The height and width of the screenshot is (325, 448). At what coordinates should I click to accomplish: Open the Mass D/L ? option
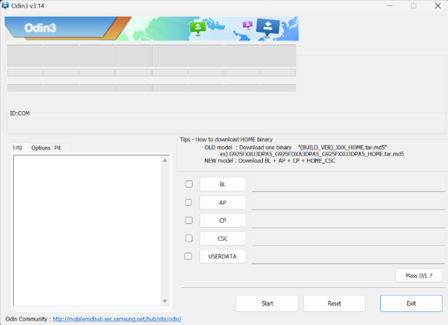[x=419, y=275]
